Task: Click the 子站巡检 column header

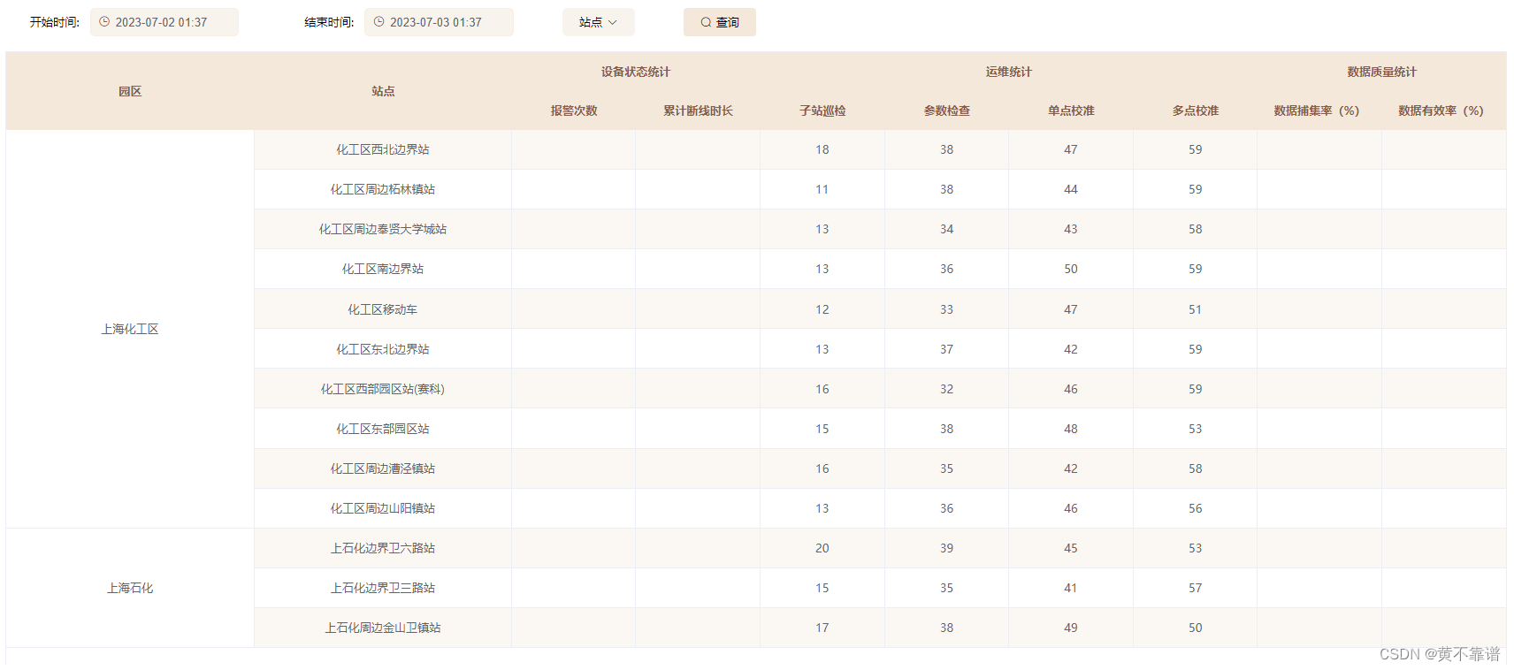Action: [822, 110]
